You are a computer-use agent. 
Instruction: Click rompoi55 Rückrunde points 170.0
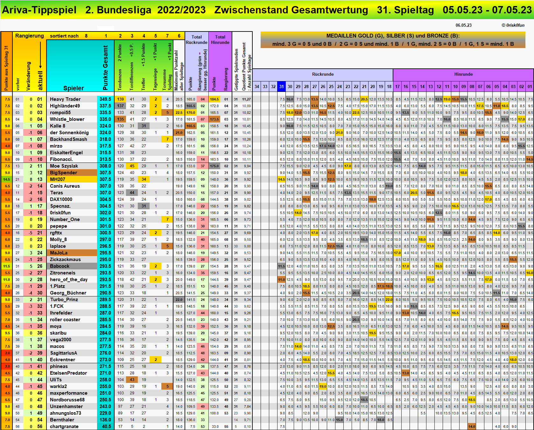[191, 113]
